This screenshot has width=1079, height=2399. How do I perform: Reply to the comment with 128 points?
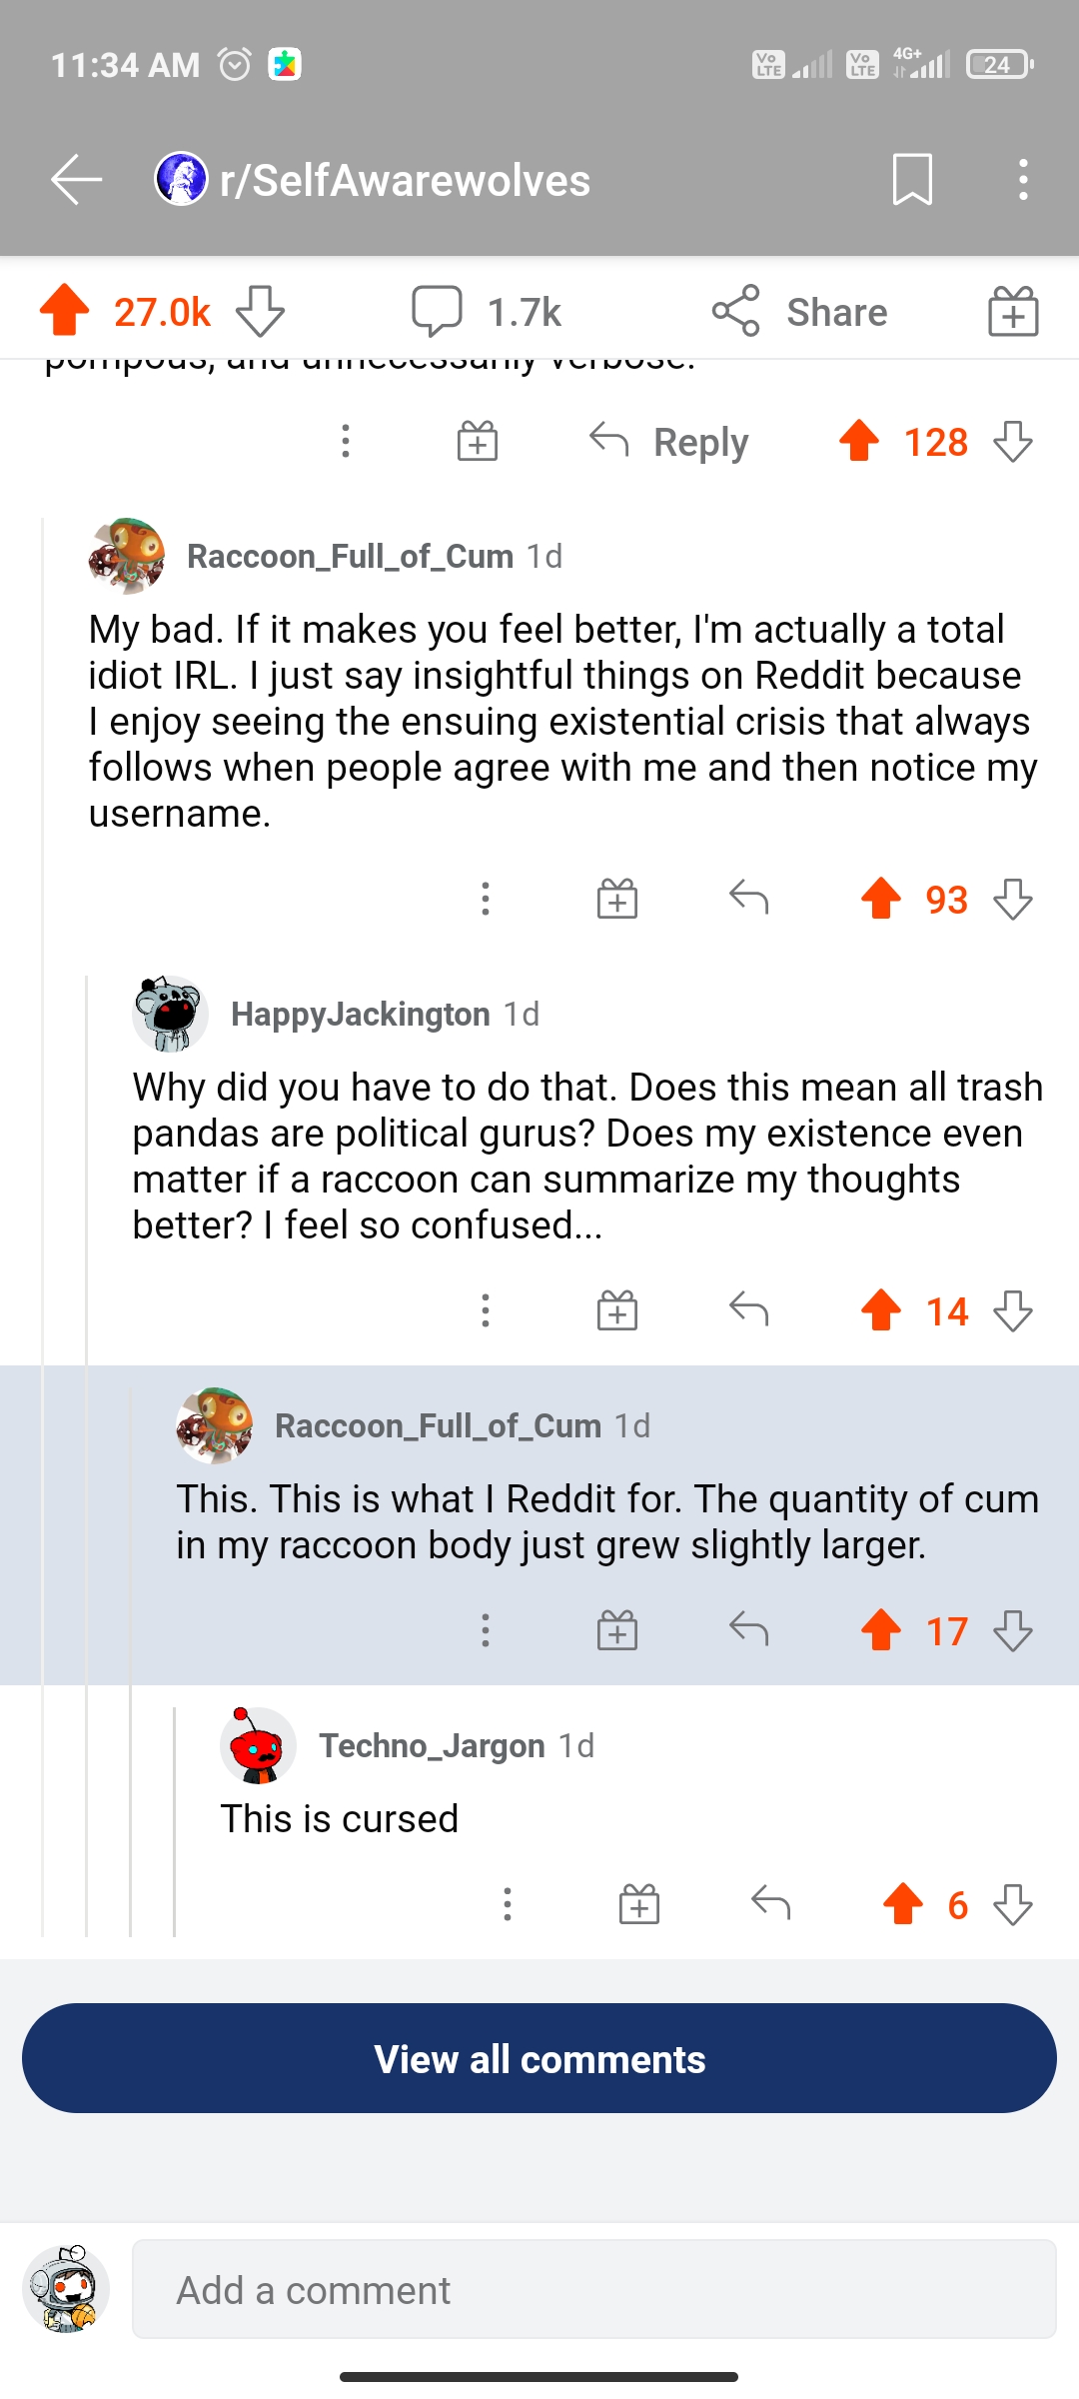[x=669, y=441]
